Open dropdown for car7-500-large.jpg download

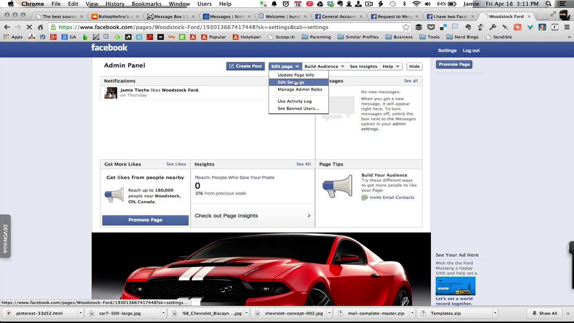(164, 313)
